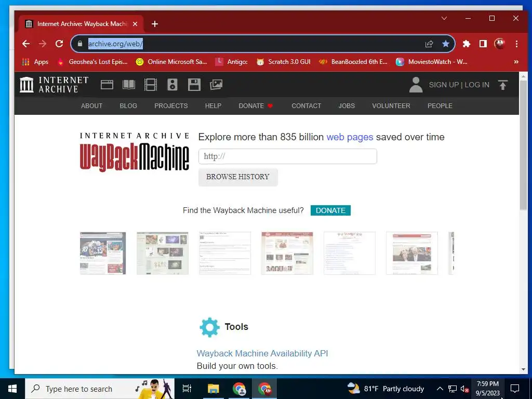Click the Wayback Machine logo
The image size is (532, 399).
[135, 152]
